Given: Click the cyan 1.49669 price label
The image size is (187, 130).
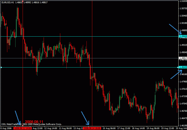Looking at the screenshot, I should (183, 36).
